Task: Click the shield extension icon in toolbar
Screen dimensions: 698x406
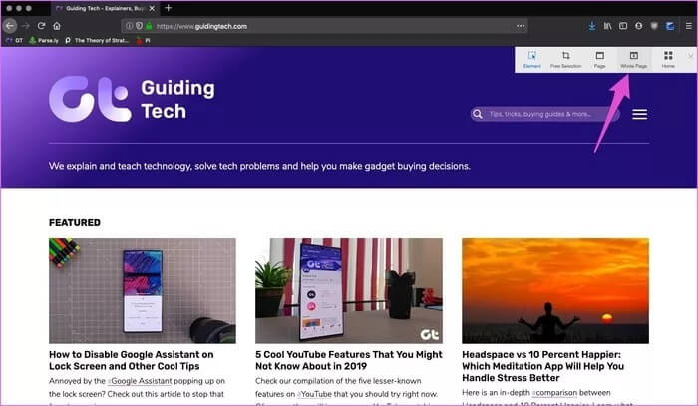Action: (654, 26)
